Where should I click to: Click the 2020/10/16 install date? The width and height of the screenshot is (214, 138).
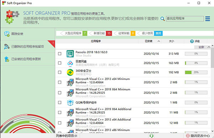[151, 53]
